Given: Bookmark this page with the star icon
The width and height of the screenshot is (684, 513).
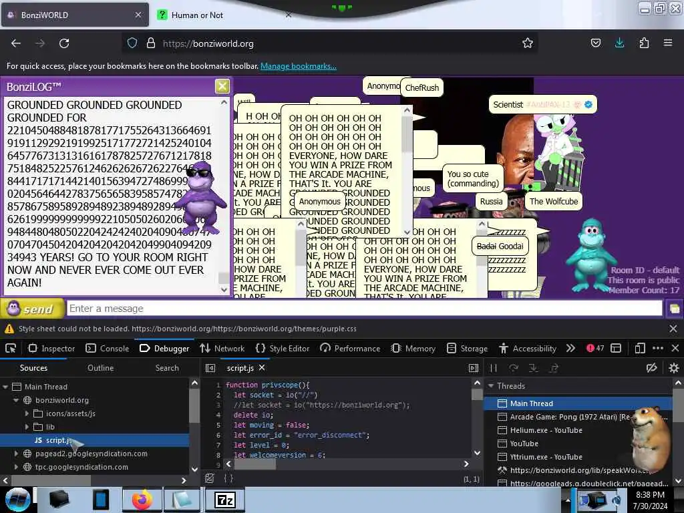Looking at the screenshot, I should pyautogui.click(x=528, y=43).
